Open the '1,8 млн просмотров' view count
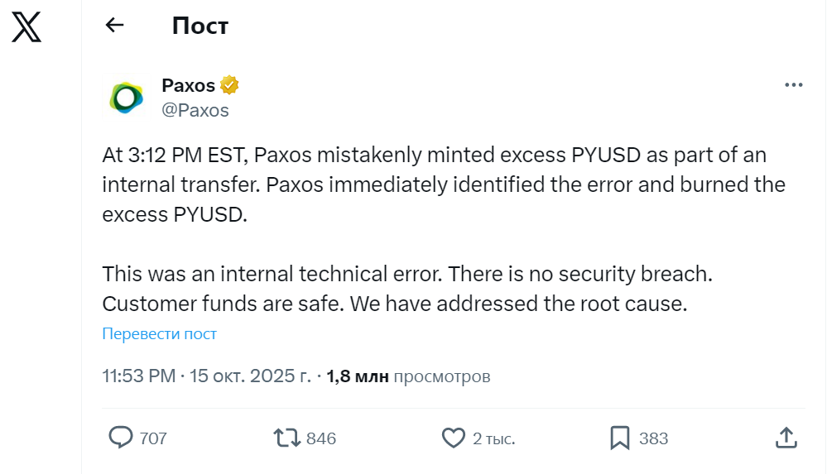The image size is (827, 474). click(408, 376)
